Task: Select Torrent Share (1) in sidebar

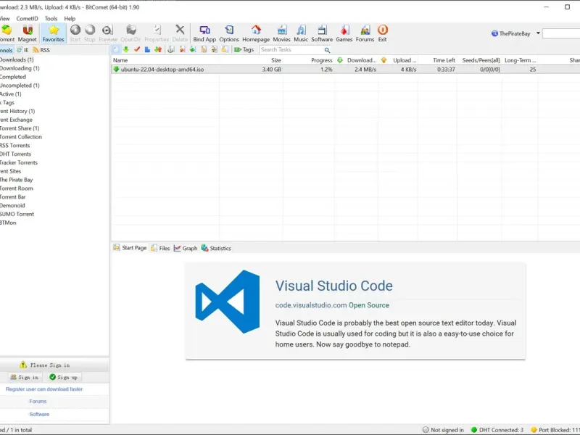Action: coord(20,128)
